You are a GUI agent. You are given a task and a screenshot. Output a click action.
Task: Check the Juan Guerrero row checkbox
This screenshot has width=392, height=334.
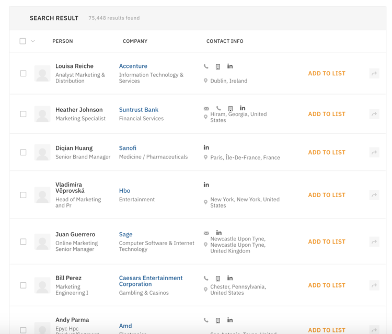[23, 242]
